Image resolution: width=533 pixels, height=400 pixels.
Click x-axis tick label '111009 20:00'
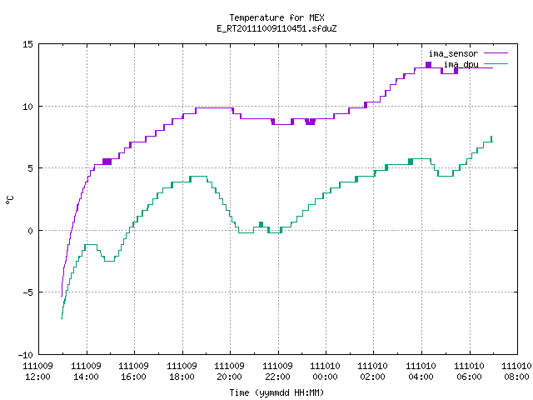pyautogui.click(x=230, y=372)
